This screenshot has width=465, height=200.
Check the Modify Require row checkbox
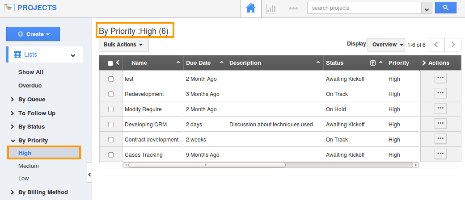111,109
